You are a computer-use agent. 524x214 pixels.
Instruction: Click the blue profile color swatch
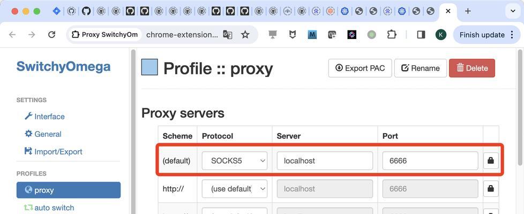click(149, 67)
